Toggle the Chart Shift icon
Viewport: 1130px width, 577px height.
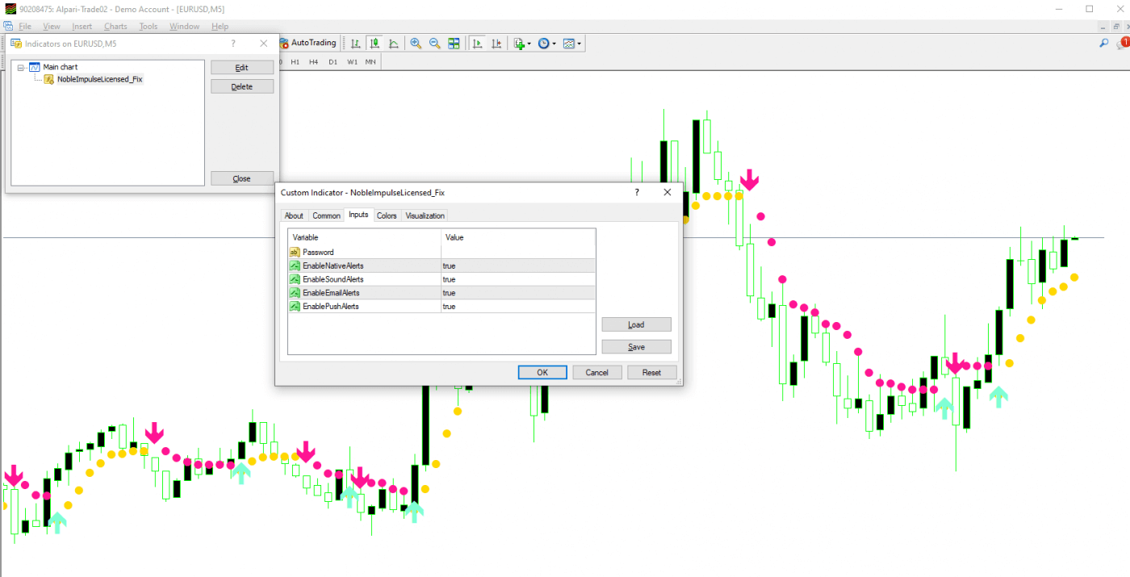[496, 43]
